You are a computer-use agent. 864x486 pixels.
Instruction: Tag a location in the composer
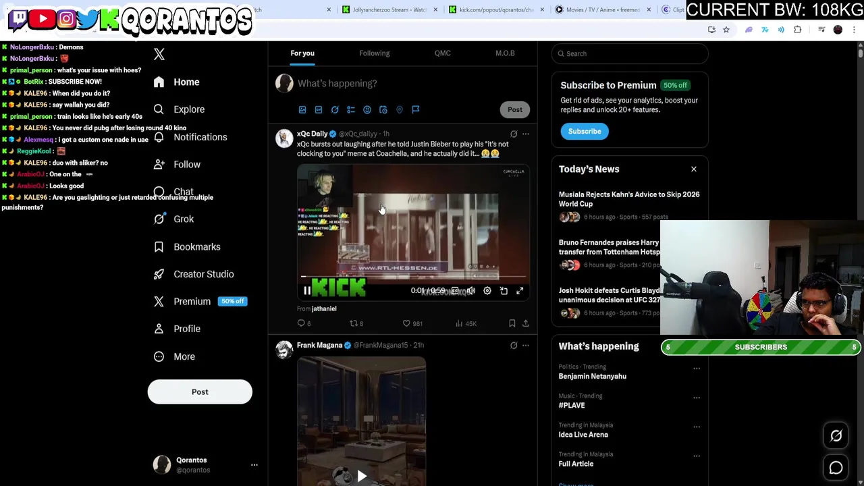pyautogui.click(x=400, y=109)
